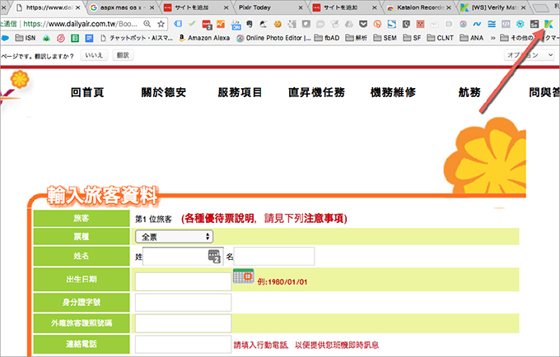Open the 服務項目 navigation menu item

(x=240, y=93)
